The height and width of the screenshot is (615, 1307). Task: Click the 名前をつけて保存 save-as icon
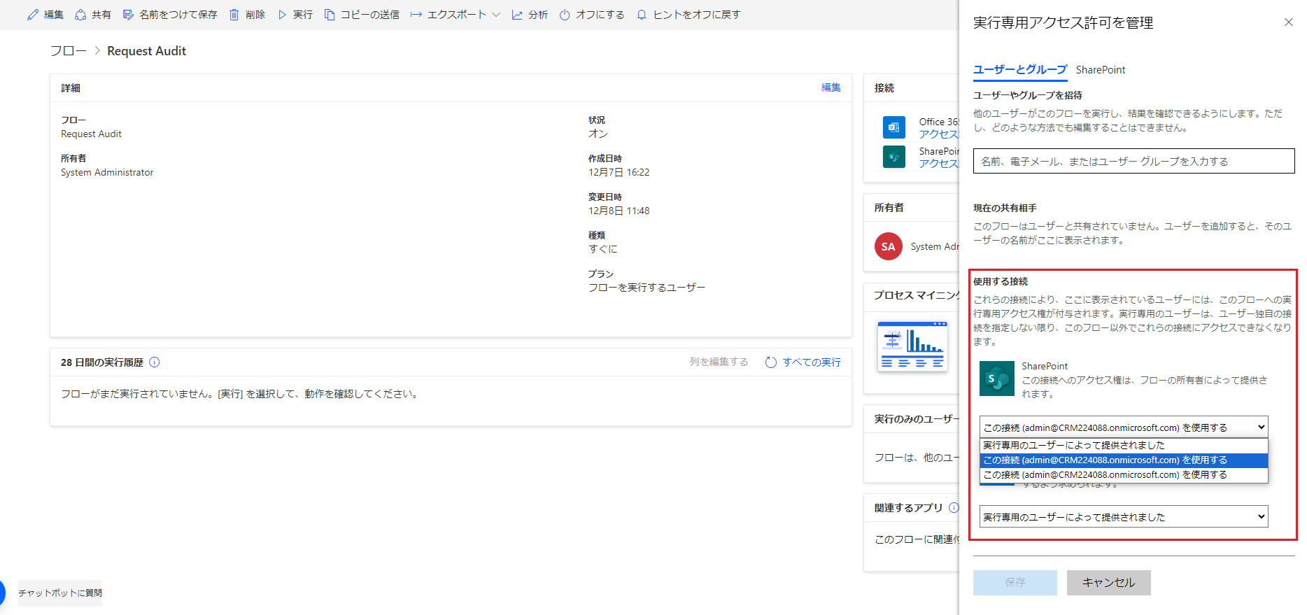coord(128,15)
